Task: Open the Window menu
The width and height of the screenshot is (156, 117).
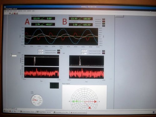Action: coord(29,11)
